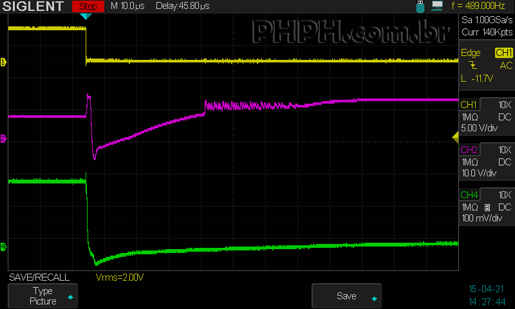
Task: Click the Vrms=2.00V measurement readout
Action: tap(120, 277)
